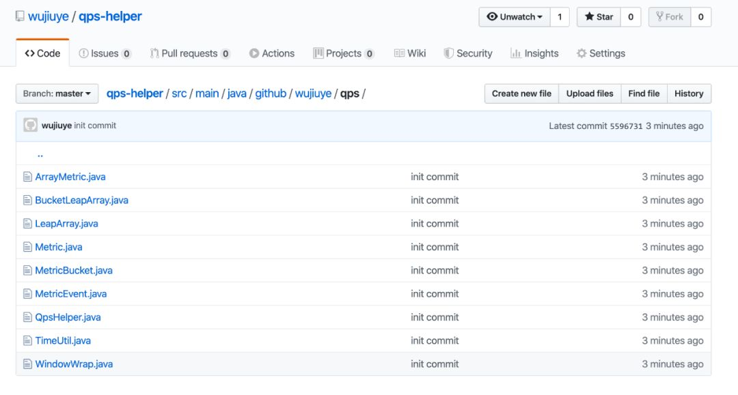Viewport: 738px width, 395px height.
Task: Click the Fork button
Action: [669, 17]
